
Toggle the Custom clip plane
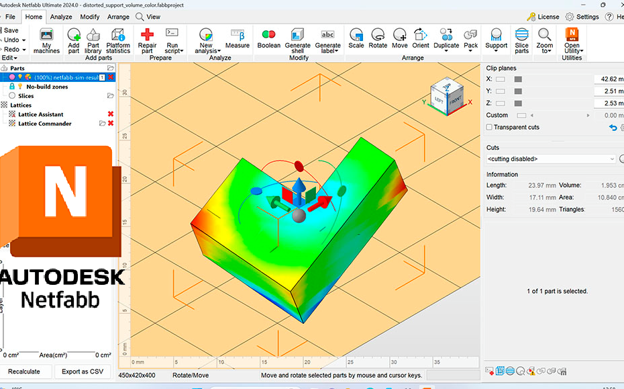coord(521,116)
